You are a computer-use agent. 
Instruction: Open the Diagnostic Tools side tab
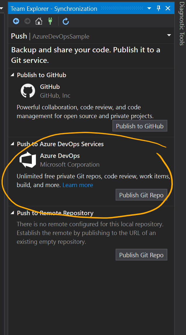(x=182, y=23)
